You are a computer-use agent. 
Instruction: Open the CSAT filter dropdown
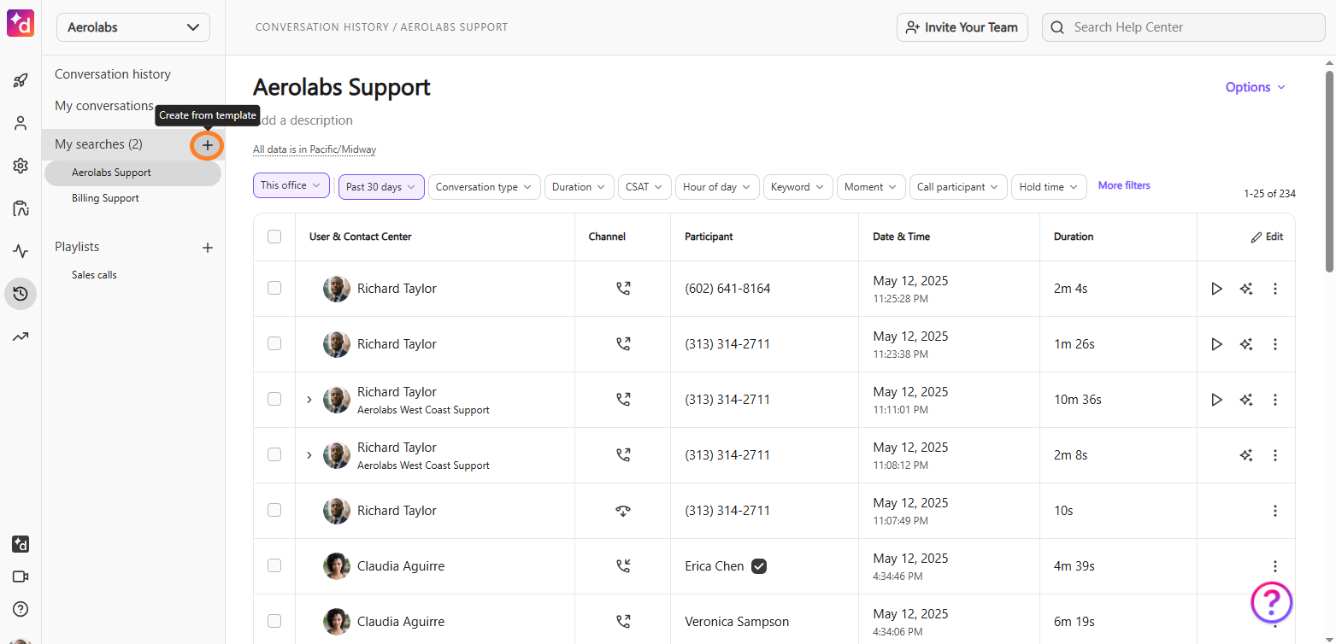coord(644,187)
